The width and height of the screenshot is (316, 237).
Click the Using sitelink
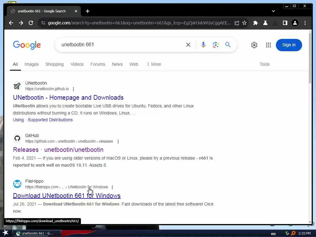pos(18,120)
